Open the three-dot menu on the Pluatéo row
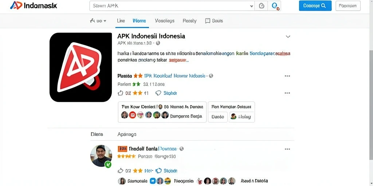The width and height of the screenshot is (373, 186). click(287, 76)
